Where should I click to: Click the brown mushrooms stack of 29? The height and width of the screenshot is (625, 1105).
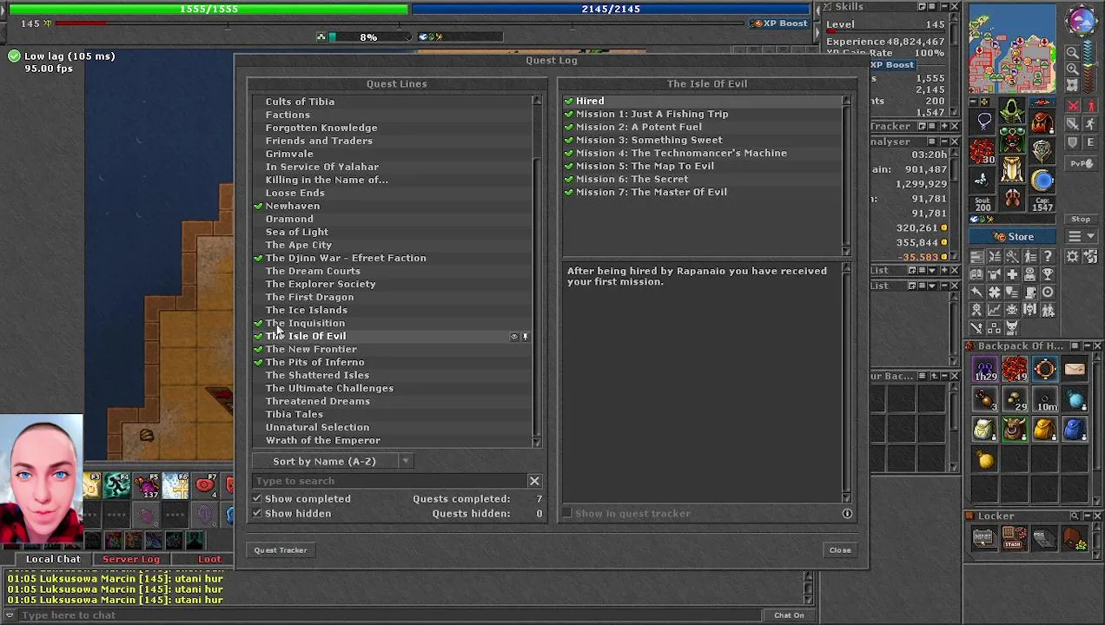(1015, 399)
